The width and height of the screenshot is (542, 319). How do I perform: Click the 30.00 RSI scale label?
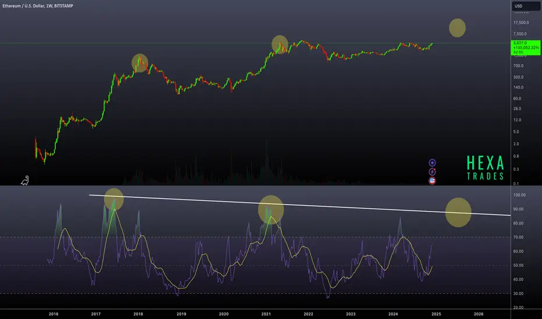(518, 293)
